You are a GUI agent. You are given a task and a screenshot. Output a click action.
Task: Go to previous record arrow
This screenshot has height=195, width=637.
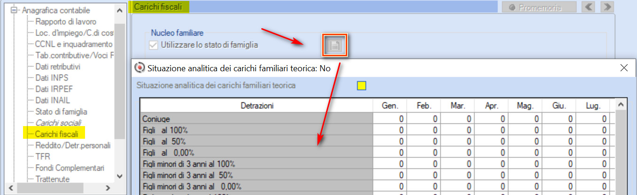pos(589,7)
